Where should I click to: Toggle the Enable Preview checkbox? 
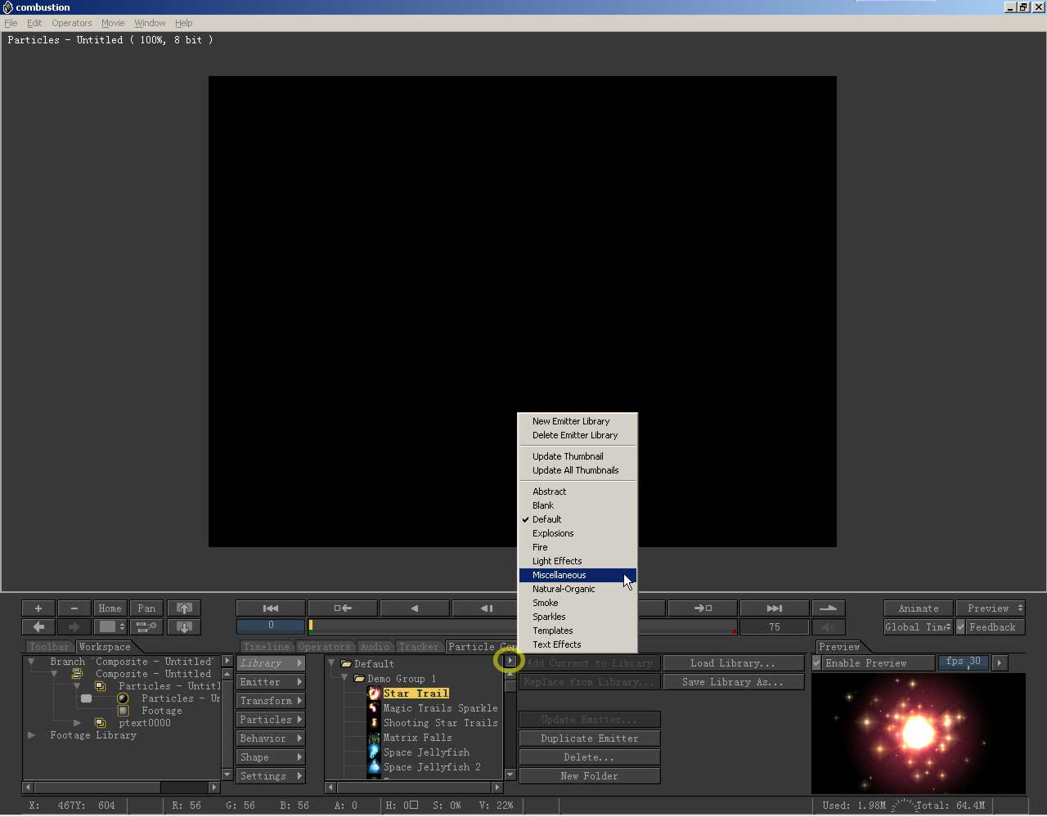(x=816, y=663)
